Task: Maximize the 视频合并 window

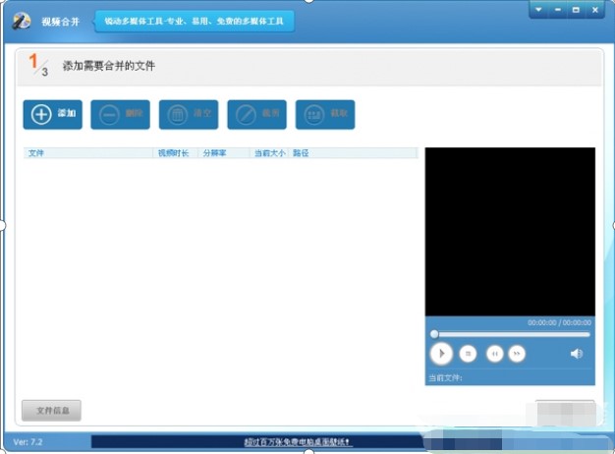Action: coord(576,10)
